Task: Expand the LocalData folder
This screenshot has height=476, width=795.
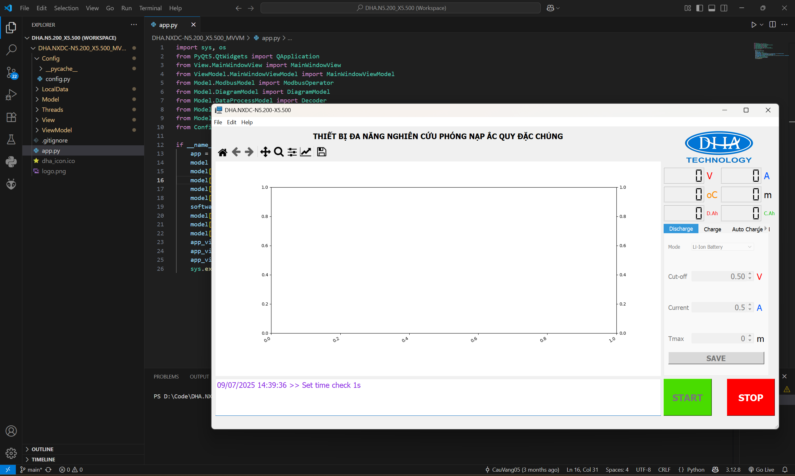Action: point(37,89)
